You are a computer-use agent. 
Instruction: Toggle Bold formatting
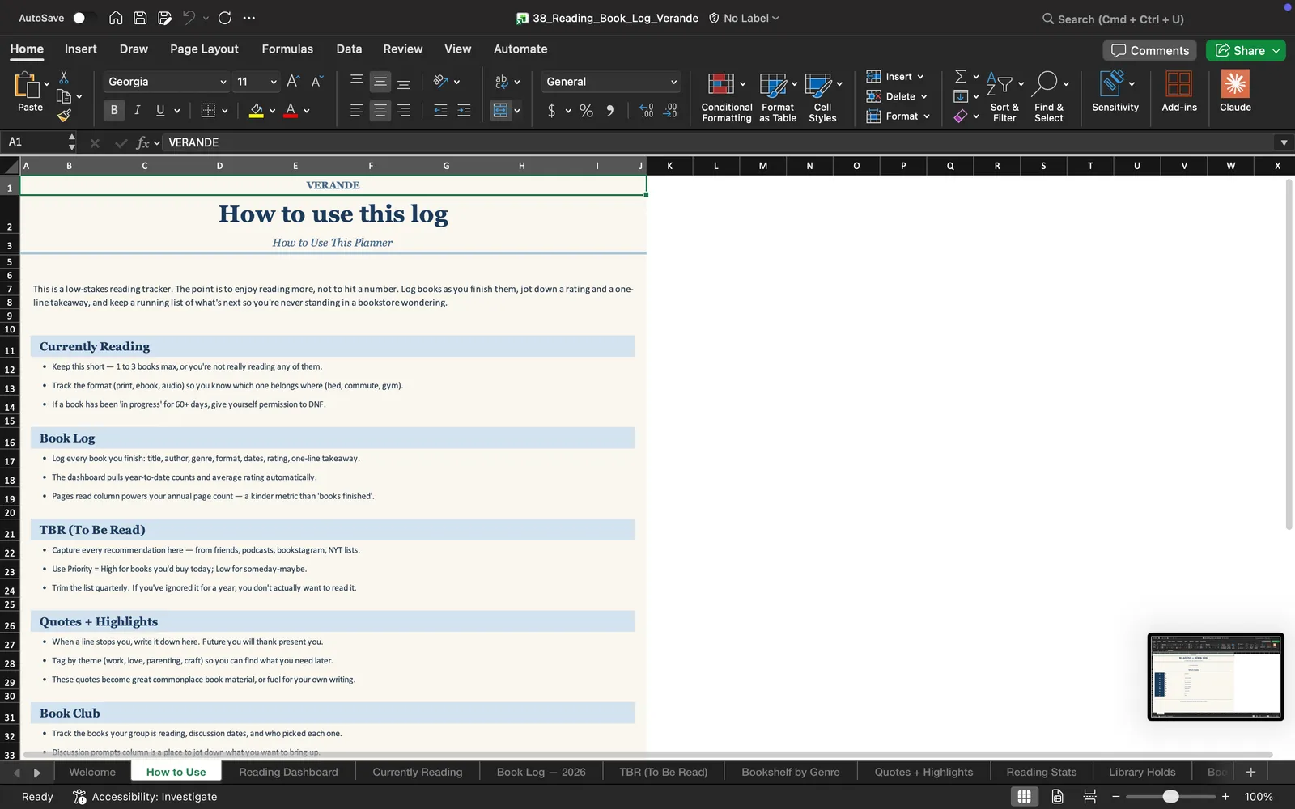click(114, 110)
